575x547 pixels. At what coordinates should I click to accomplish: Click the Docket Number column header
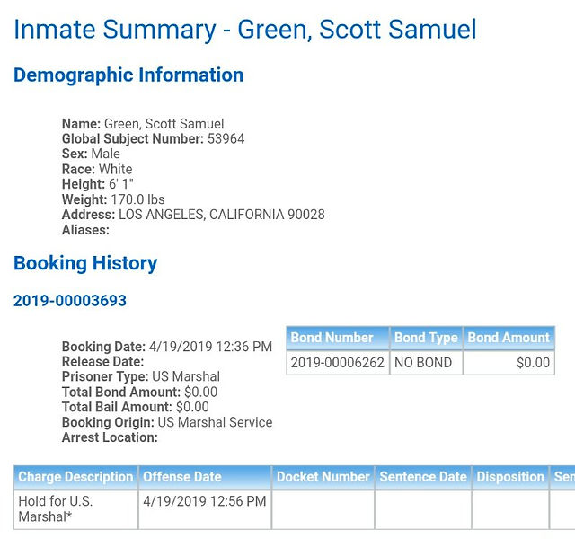pyautogui.click(x=323, y=477)
